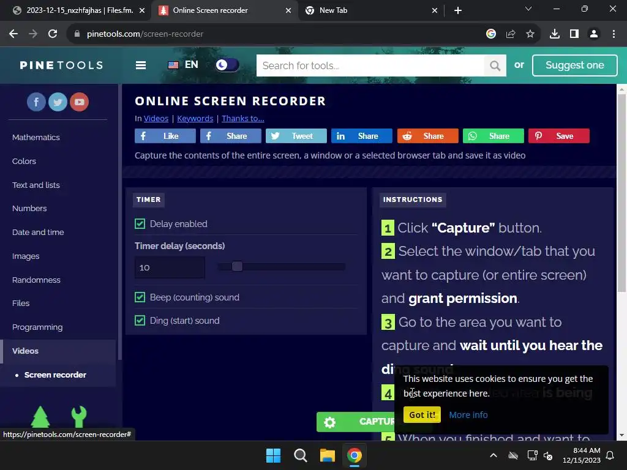This screenshot has width=627, height=470.
Task: Open Windows taskbar search
Action: [300, 455]
